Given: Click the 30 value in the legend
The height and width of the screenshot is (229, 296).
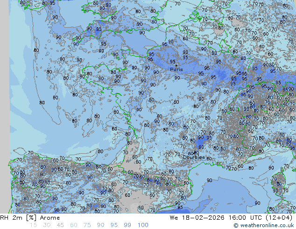Looking at the screenshot, I should point(47,225).
